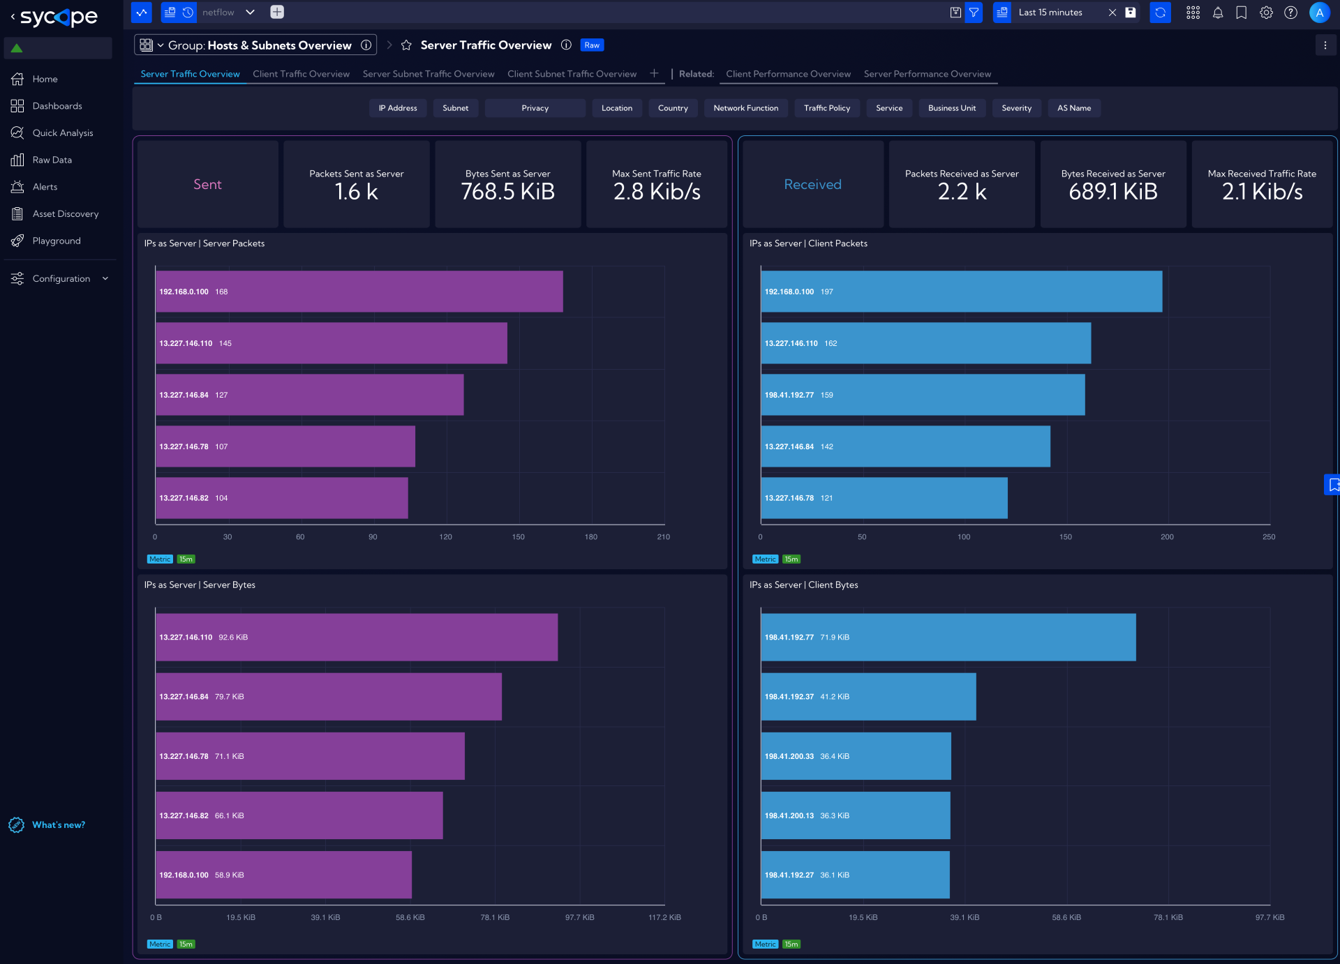Click the purple 192.168.0.100 Server Packets bar
This screenshot has width=1340, height=964.
359,292
